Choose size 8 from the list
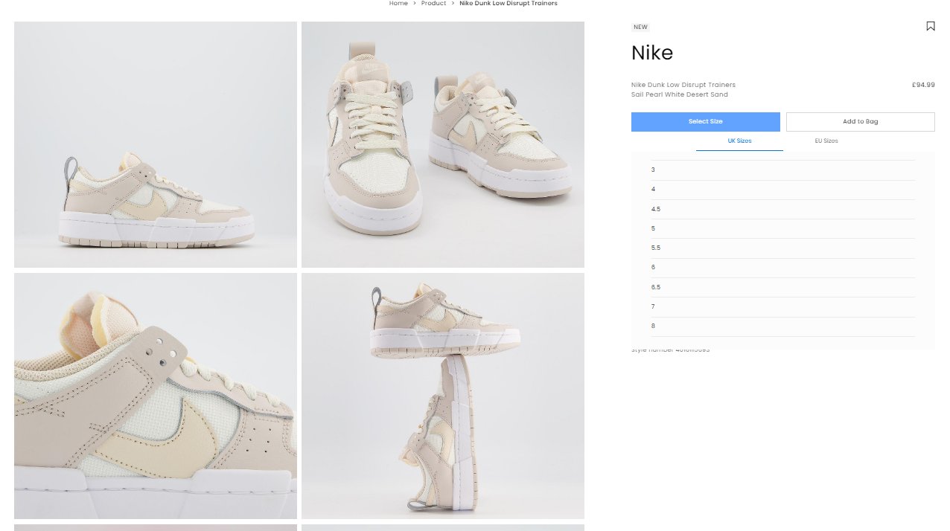The width and height of the screenshot is (950, 531). tap(783, 326)
